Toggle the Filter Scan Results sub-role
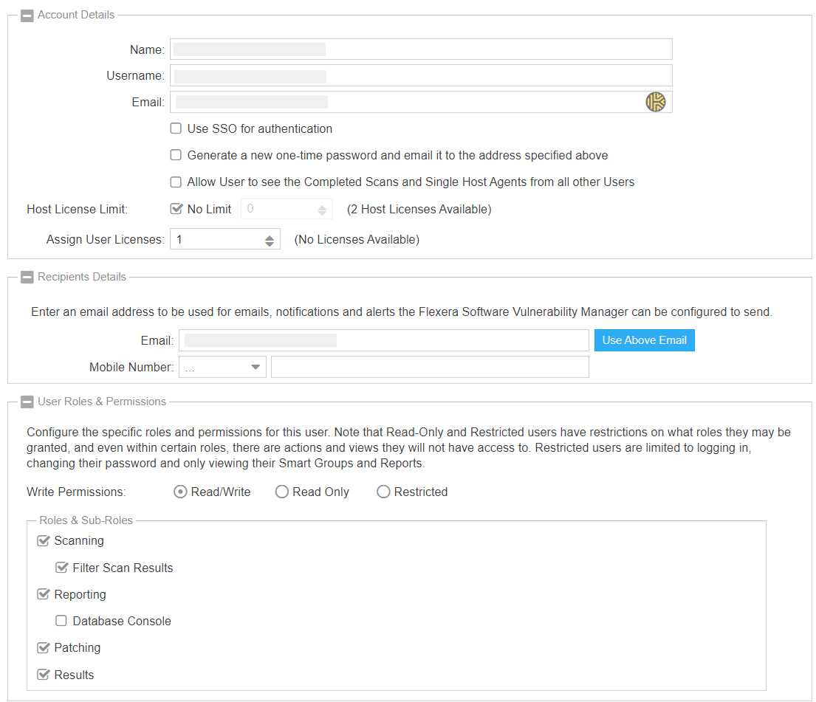The image size is (816, 702). [61, 568]
